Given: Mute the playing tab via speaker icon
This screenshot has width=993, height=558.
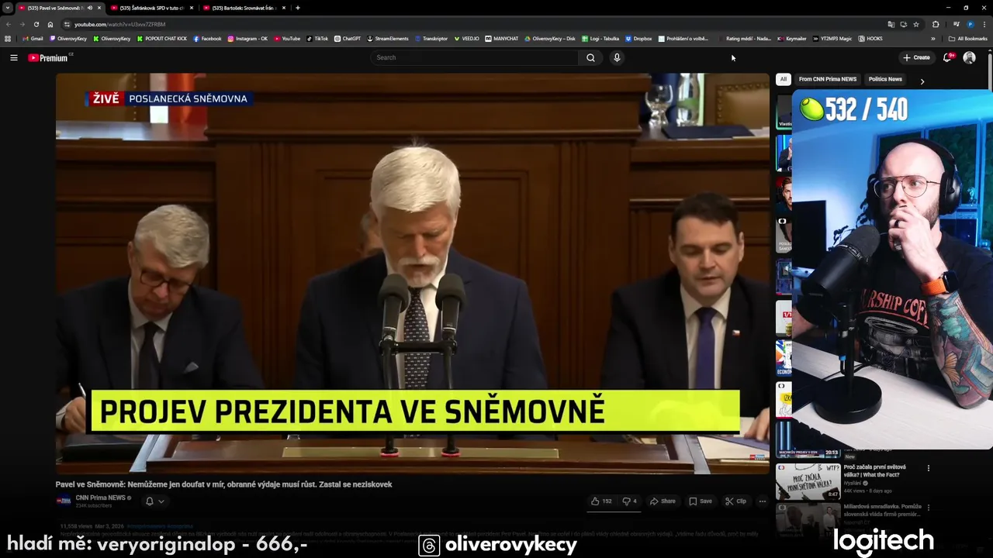Looking at the screenshot, I should (90, 8).
